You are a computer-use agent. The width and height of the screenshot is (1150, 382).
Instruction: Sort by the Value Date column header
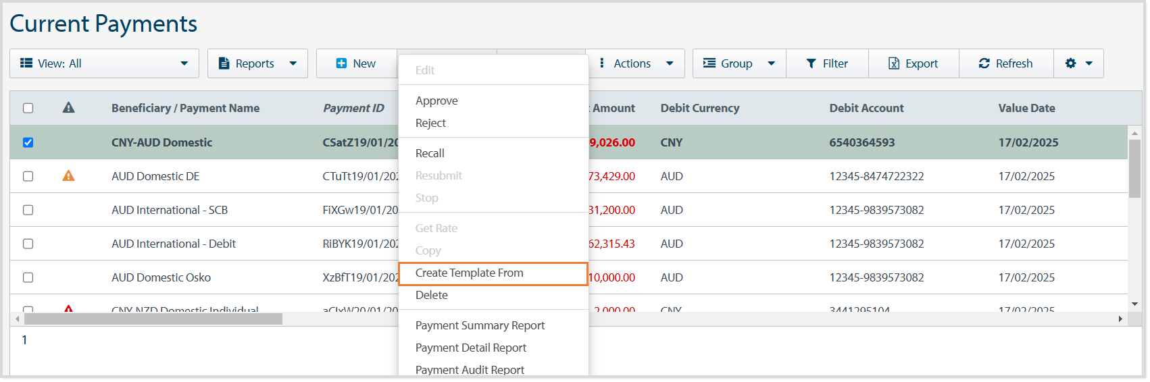coord(1026,108)
